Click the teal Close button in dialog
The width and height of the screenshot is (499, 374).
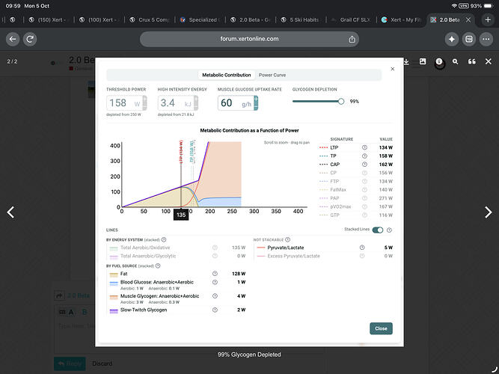click(x=381, y=328)
